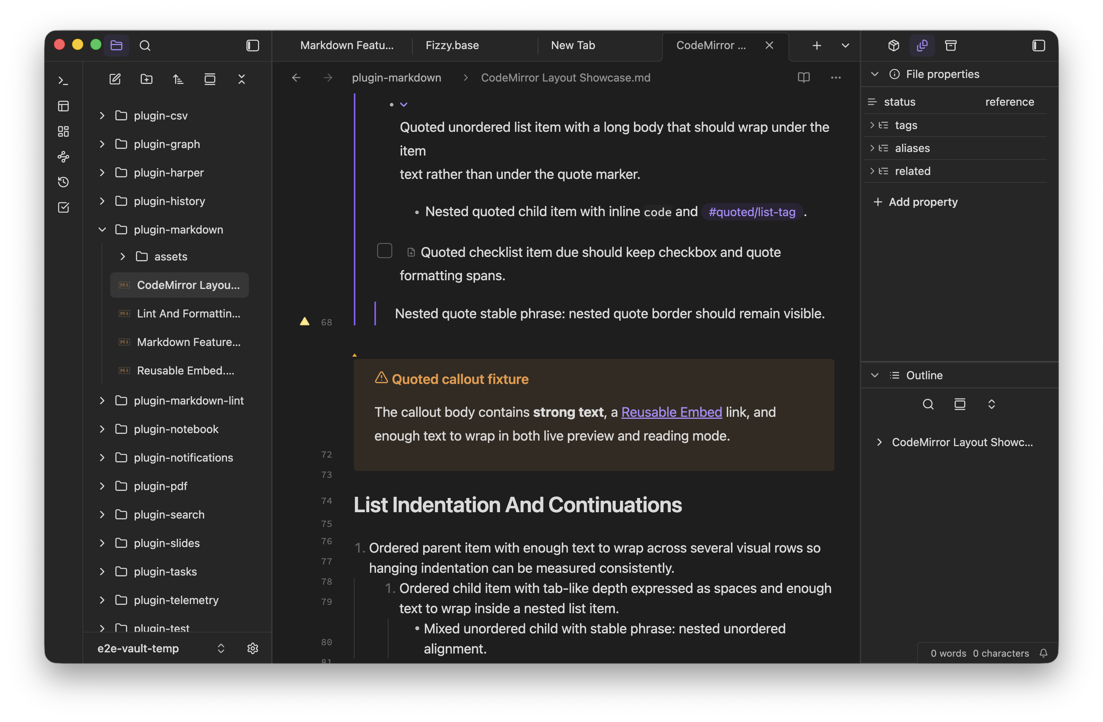Screen dimensions: 1103x722
Task: Click the CodeMirror Layout Showcase.md breadcrumb
Action: point(565,77)
